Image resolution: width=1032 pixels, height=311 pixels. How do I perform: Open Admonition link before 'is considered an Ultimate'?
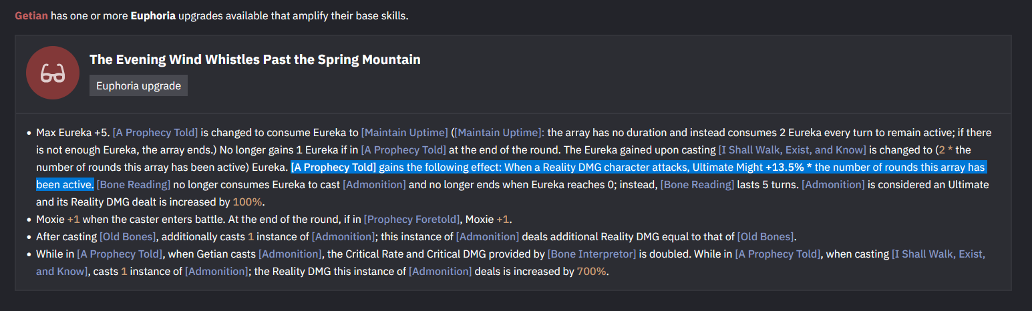(x=833, y=184)
